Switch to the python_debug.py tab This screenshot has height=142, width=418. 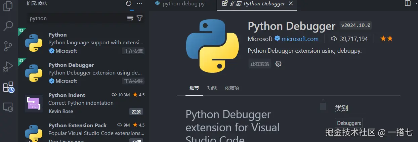click(x=183, y=4)
